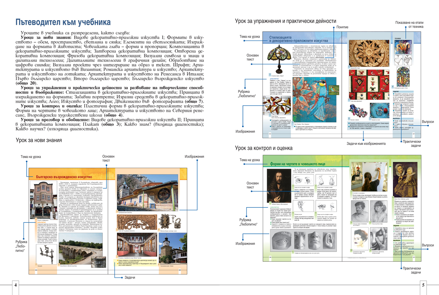The height and width of the screenshot is (295, 439).
Task: Click page number 4 in the footer
Action: [x=15, y=285]
